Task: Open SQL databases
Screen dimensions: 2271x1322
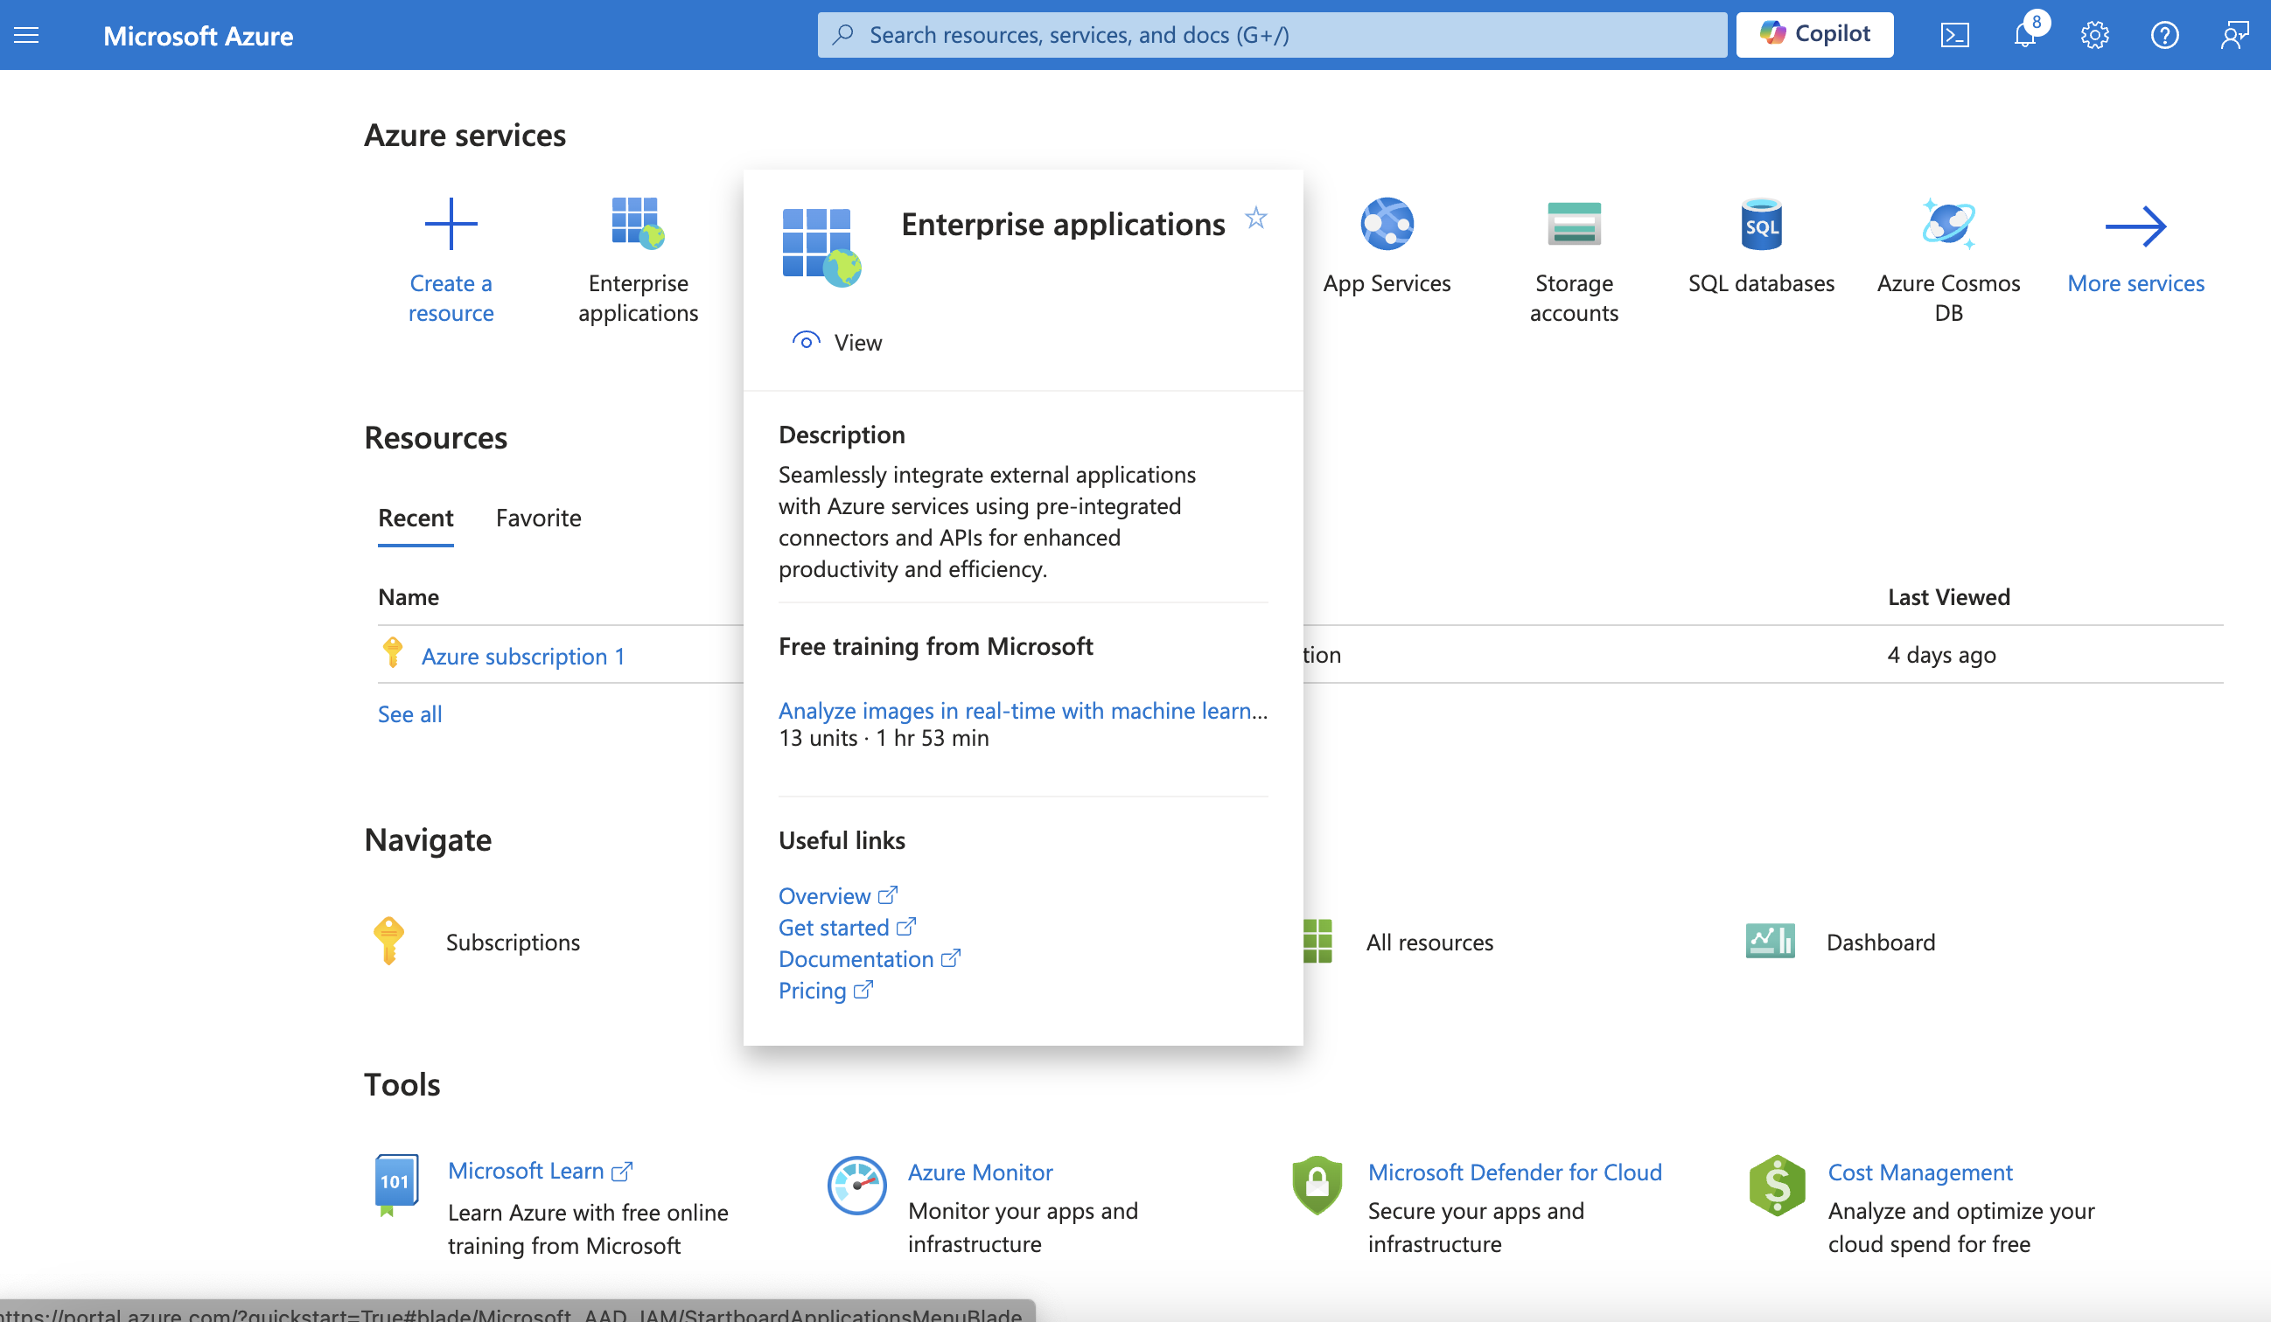Action: click(x=1761, y=246)
